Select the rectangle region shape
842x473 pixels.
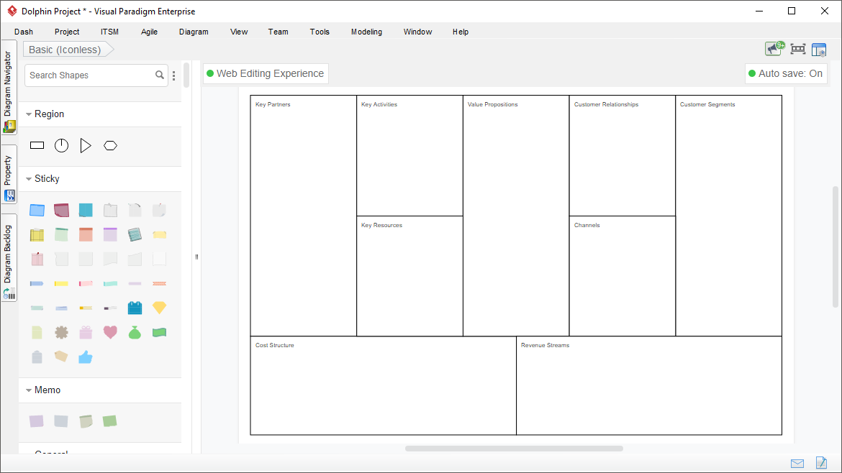click(x=37, y=145)
